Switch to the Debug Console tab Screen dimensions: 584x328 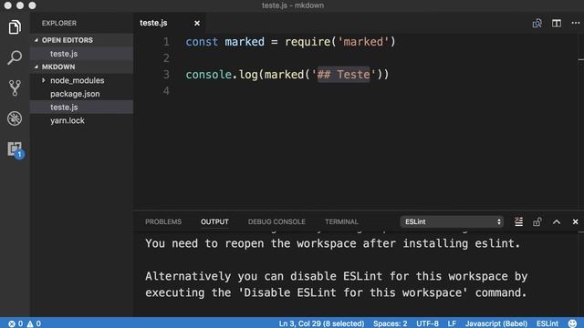pos(276,222)
